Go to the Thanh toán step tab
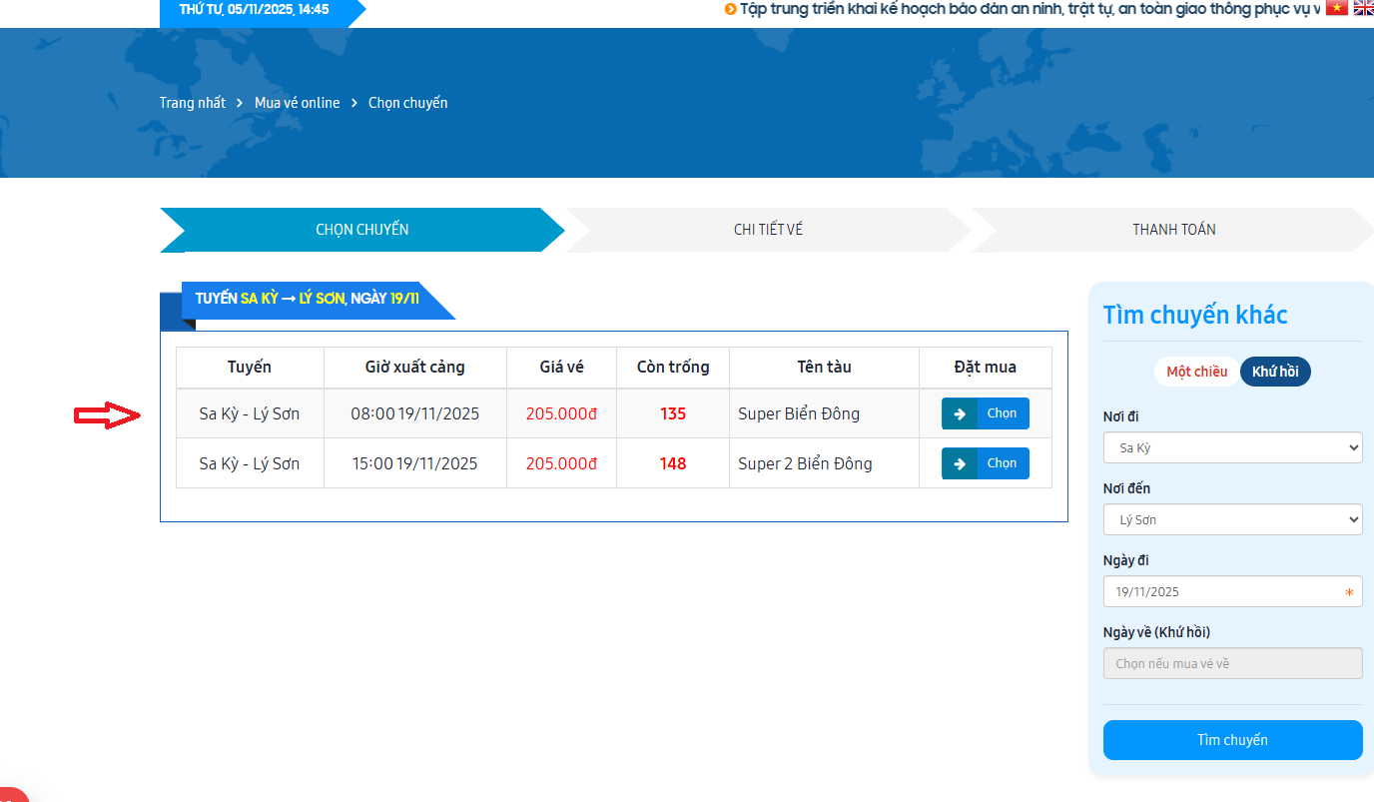Viewport: 1374px width, 802px height. [1173, 230]
